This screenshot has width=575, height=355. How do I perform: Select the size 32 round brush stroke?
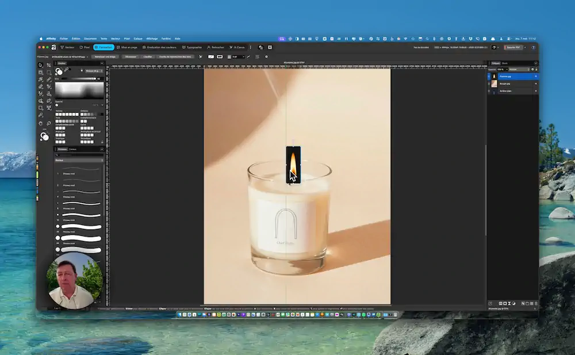coord(81,227)
